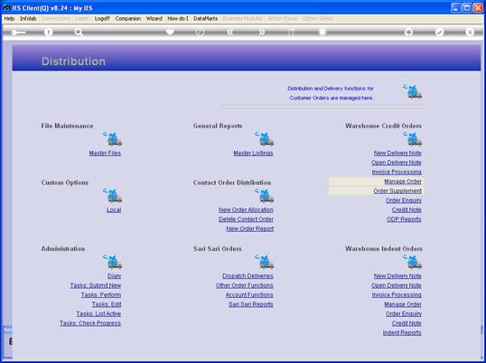Image resolution: width=486 pixels, height=363 pixels.
Task: Open the How do I menu
Action: pyautogui.click(x=178, y=19)
